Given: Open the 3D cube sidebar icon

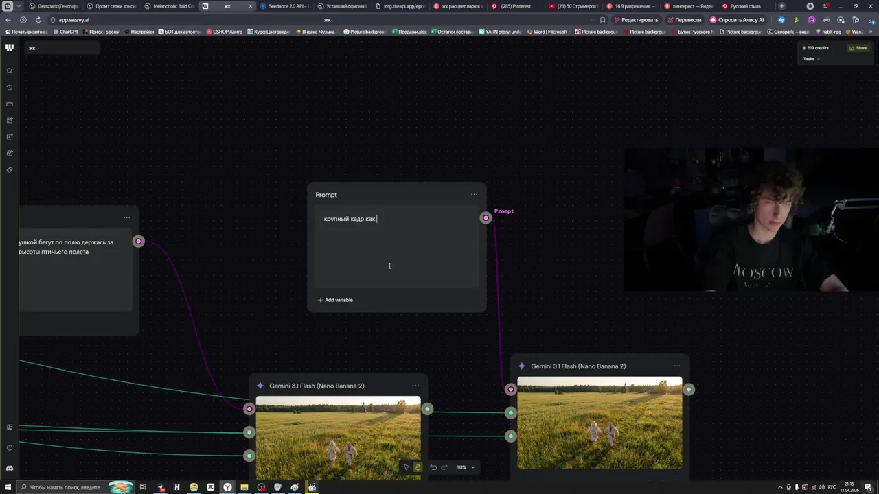Looking at the screenshot, I should tap(10, 153).
